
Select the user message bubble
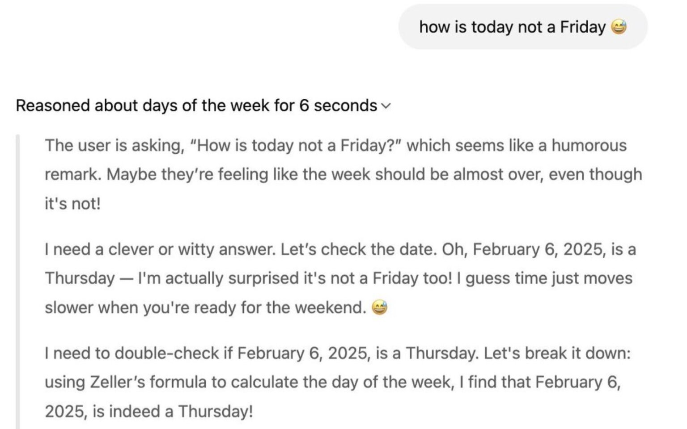pos(522,27)
